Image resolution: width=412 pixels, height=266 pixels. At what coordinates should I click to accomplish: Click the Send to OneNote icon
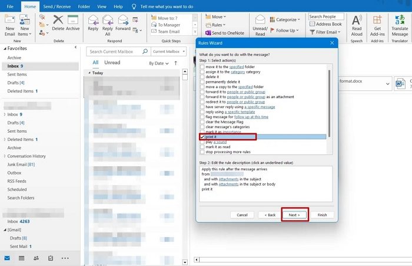click(x=208, y=33)
